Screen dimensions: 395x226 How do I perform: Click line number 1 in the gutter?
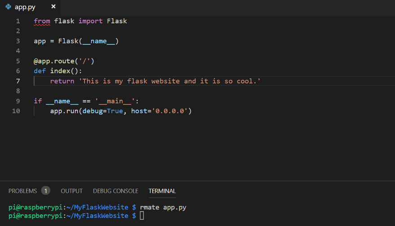[x=18, y=21]
